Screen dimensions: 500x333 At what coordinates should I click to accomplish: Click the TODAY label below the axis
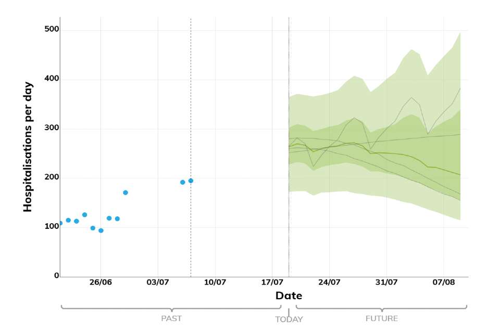tap(289, 319)
